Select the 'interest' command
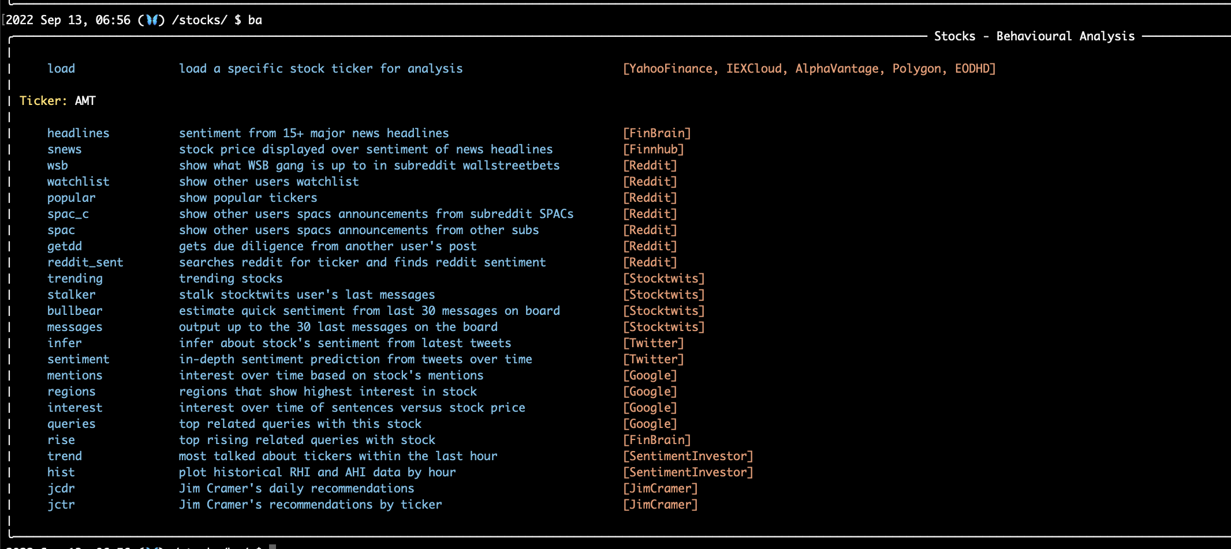This screenshot has width=1231, height=549. point(74,408)
